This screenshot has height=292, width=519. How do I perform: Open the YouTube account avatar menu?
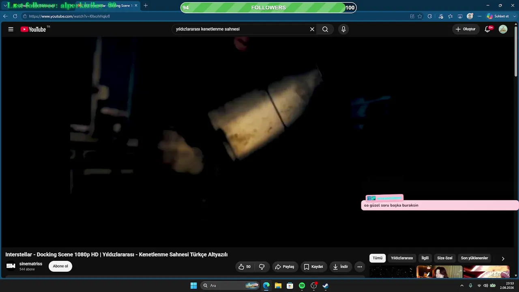pyautogui.click(x=503, y=29)
